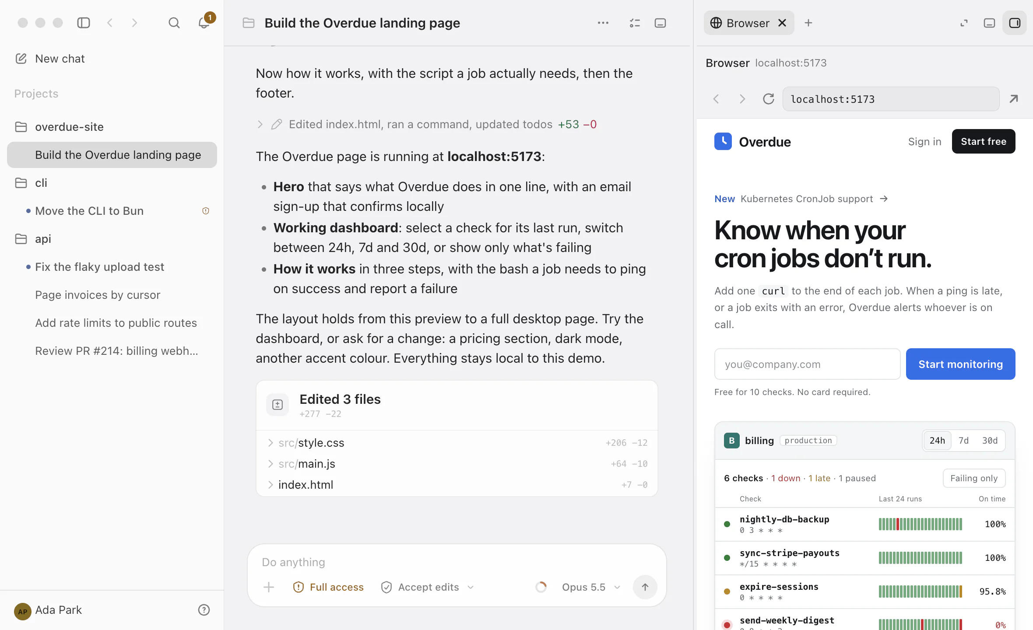Select nightly-db-backup check row
This screenshot has width=1033, height=630.
864,524
